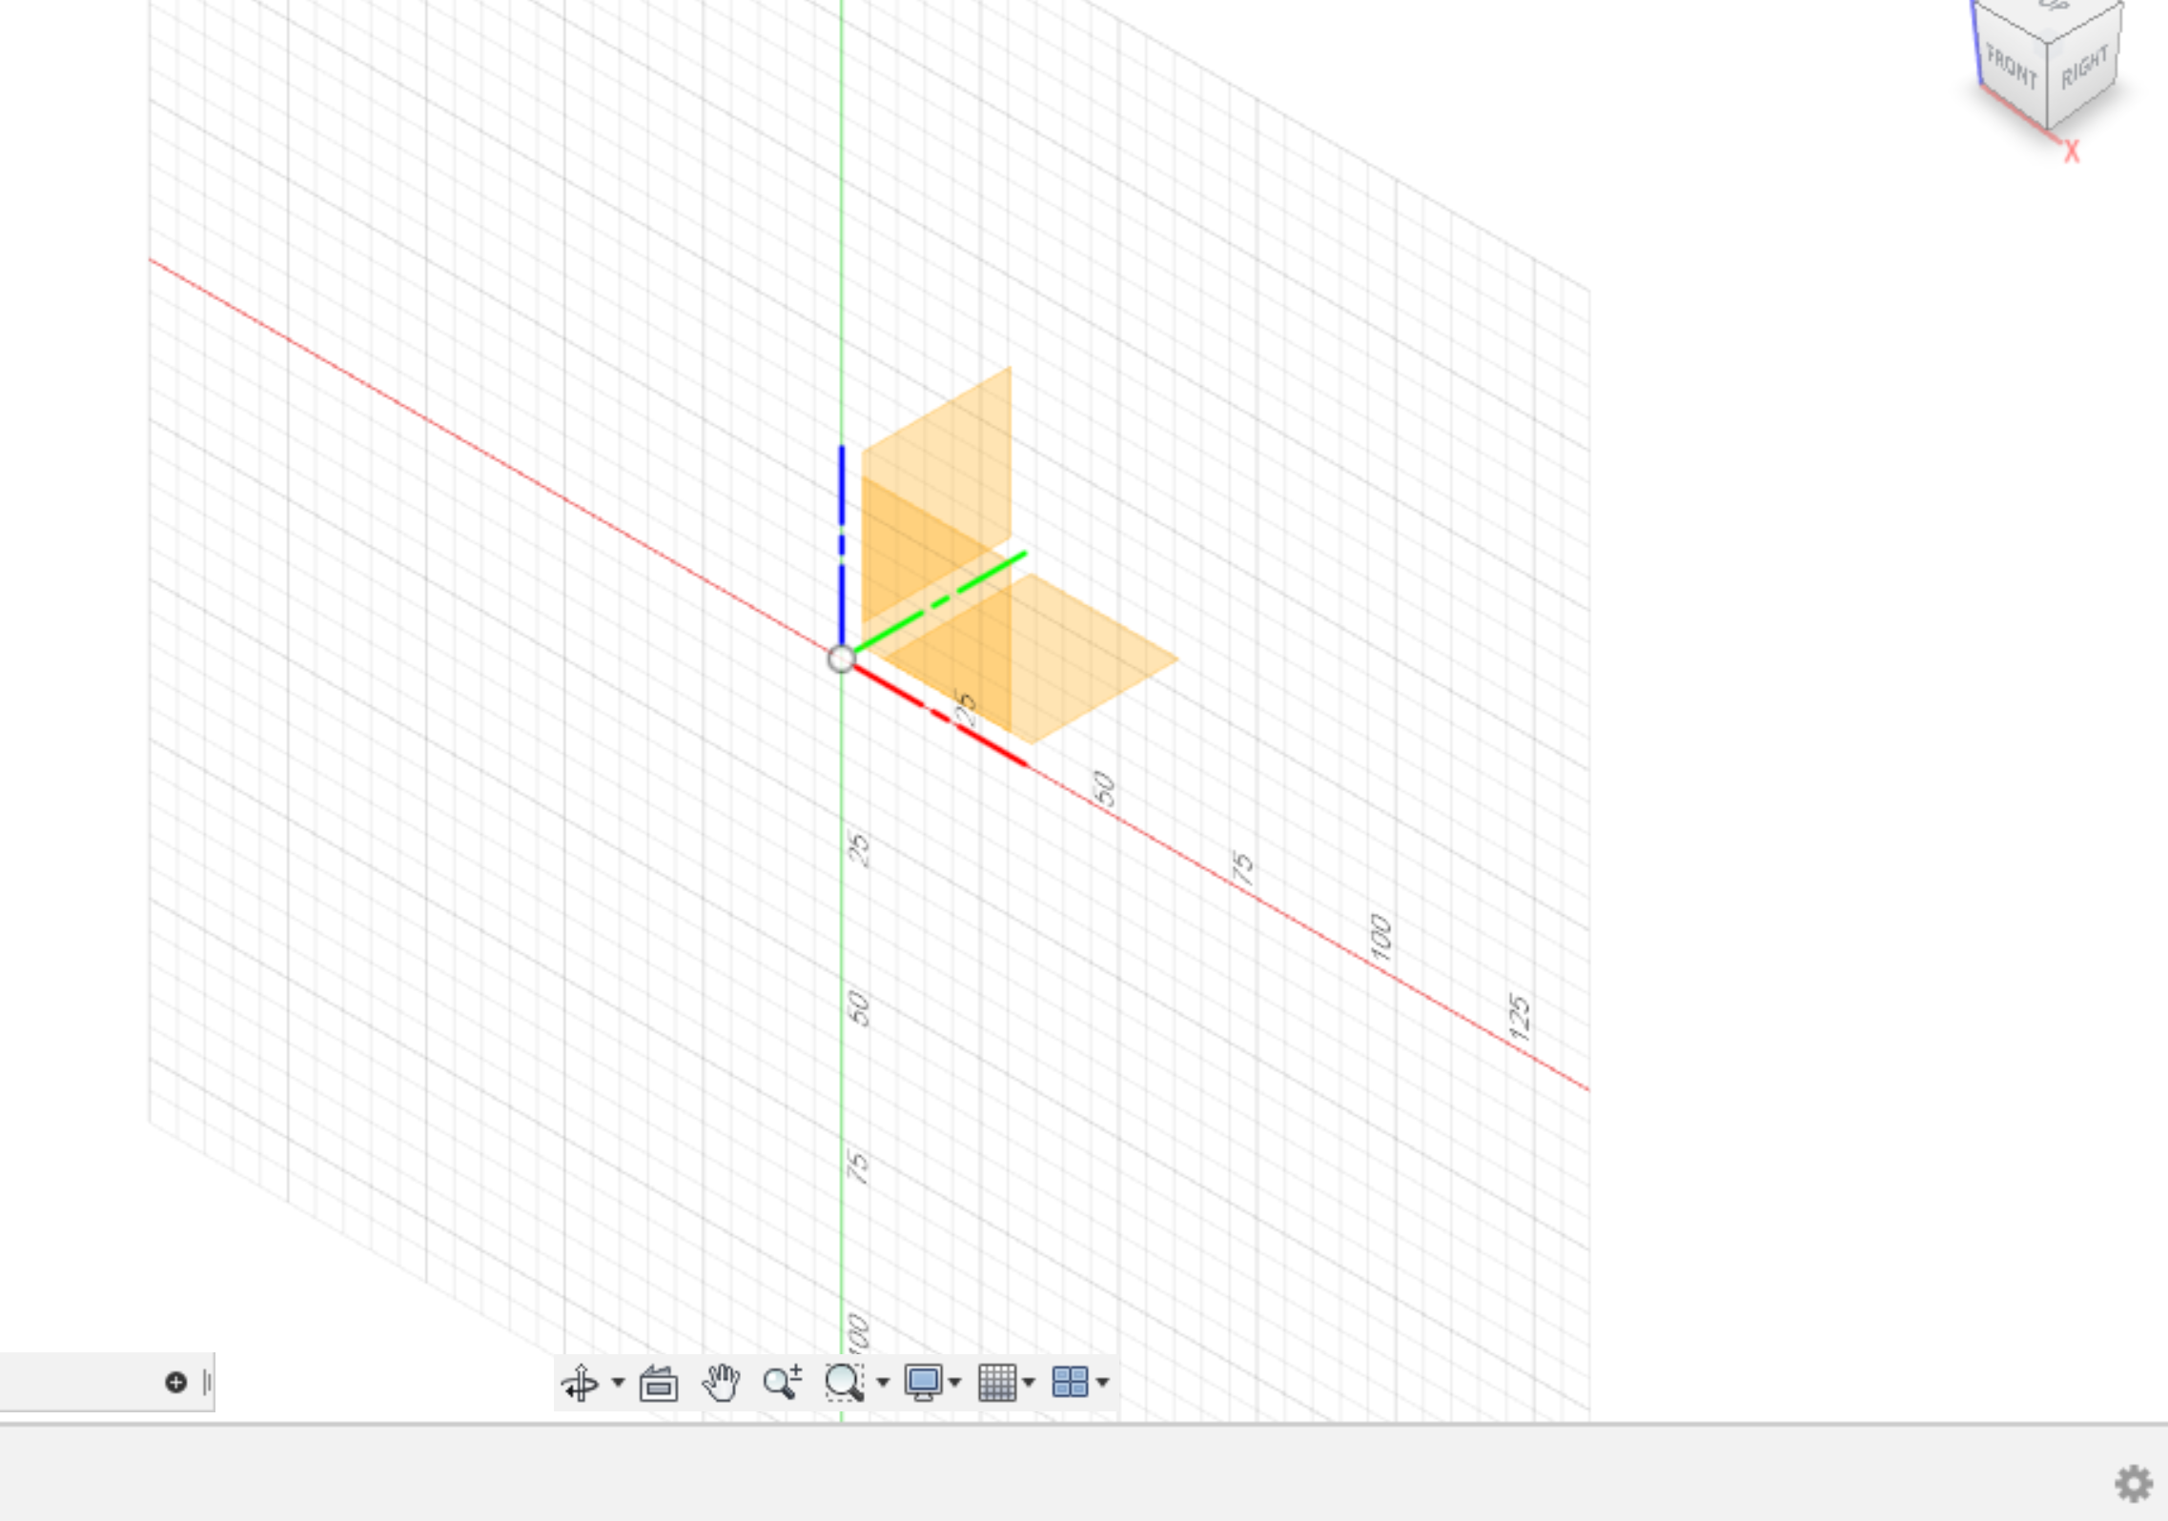Activate the Look At tool

[x=658, y=1382]
